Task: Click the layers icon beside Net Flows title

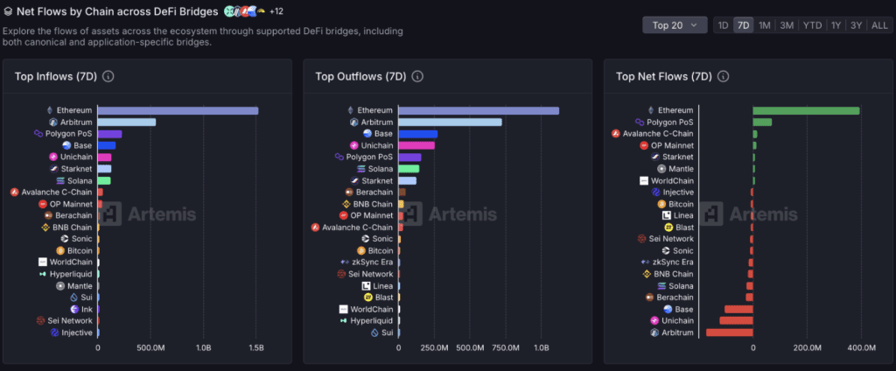Action: coord(7,10)
